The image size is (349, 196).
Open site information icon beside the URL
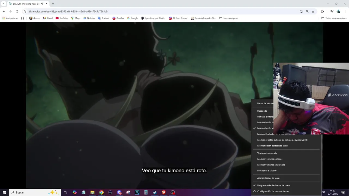coord(25,11)
